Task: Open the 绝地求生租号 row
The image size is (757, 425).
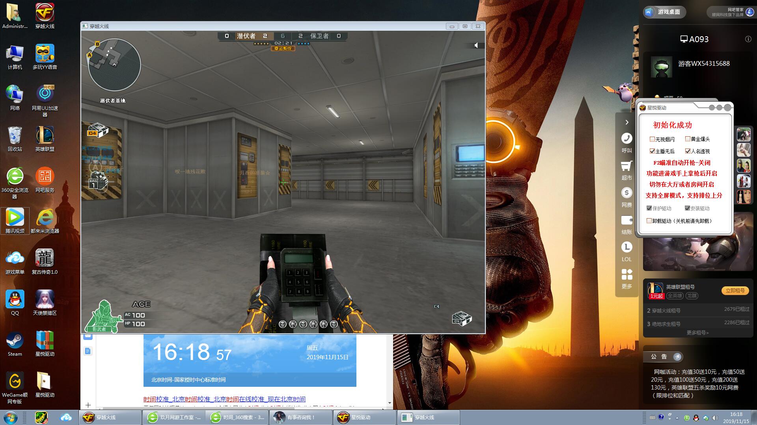Action: [698, 324]
